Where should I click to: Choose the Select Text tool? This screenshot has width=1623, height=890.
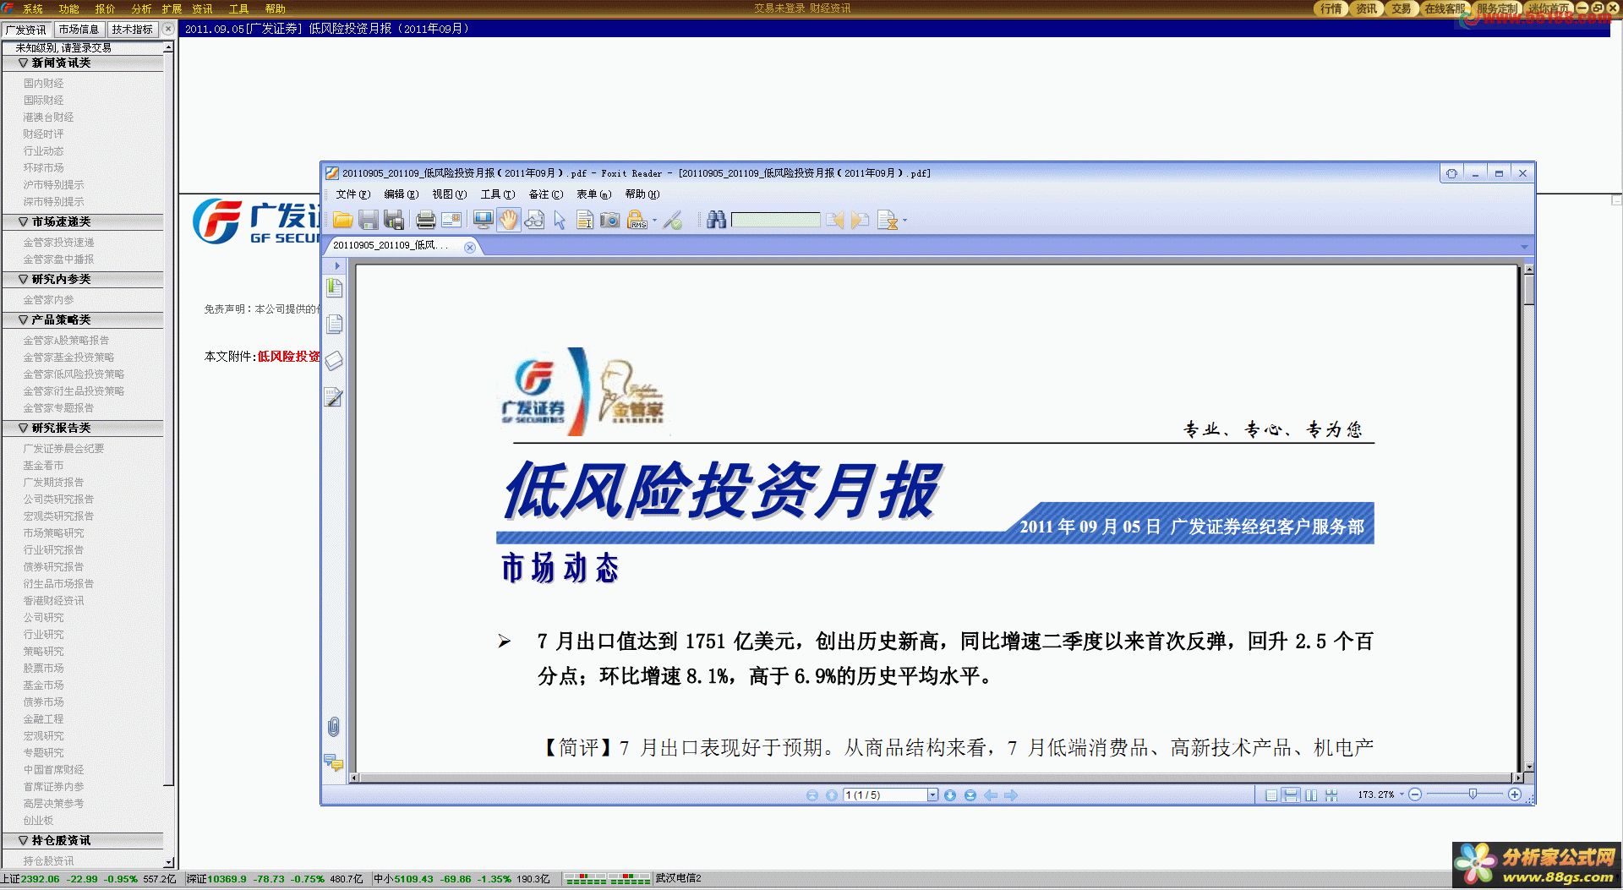click(x=584, y=221)
